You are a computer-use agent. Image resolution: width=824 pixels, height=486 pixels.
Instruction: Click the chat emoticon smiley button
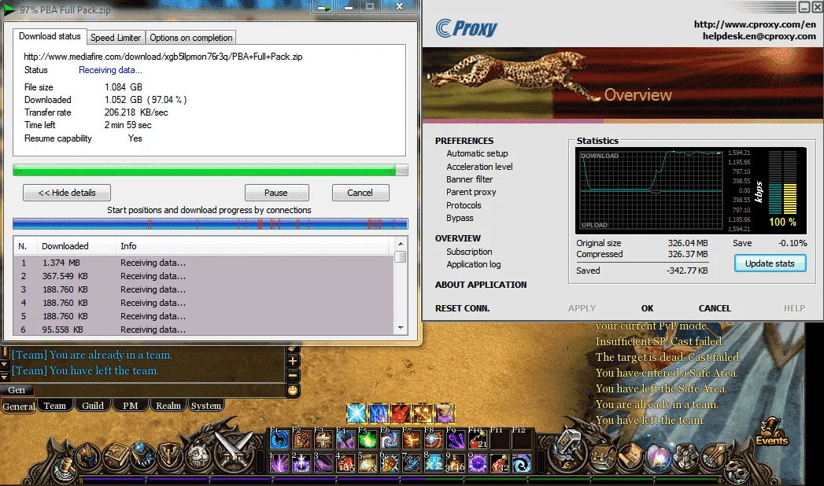coord(293,390)
